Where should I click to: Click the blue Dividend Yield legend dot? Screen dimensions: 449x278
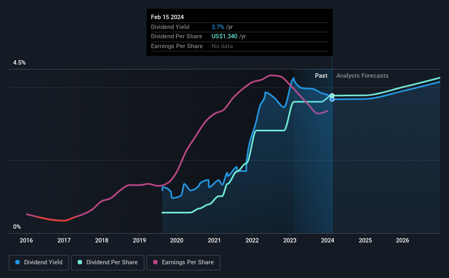point(18,262)
